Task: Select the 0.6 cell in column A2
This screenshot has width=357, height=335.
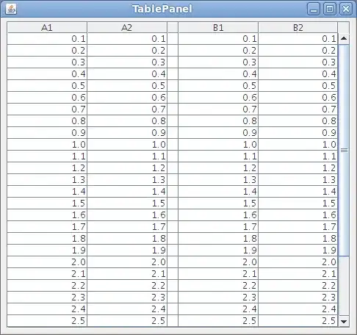Action: pyautogui.click(x=127, y=98)
